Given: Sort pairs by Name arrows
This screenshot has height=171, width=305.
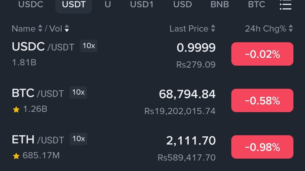Looking at the screenshot, I should (x=40, y=28).
